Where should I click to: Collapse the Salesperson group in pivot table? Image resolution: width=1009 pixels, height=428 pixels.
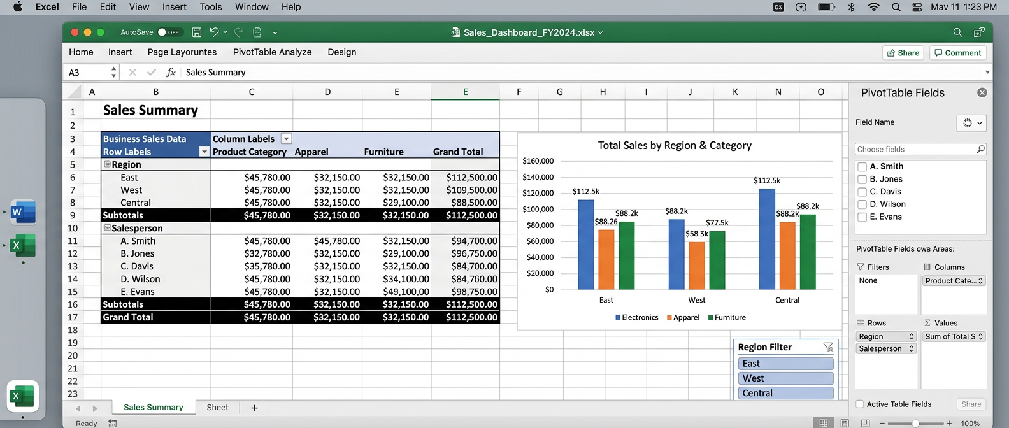click(x=108, y=228)
